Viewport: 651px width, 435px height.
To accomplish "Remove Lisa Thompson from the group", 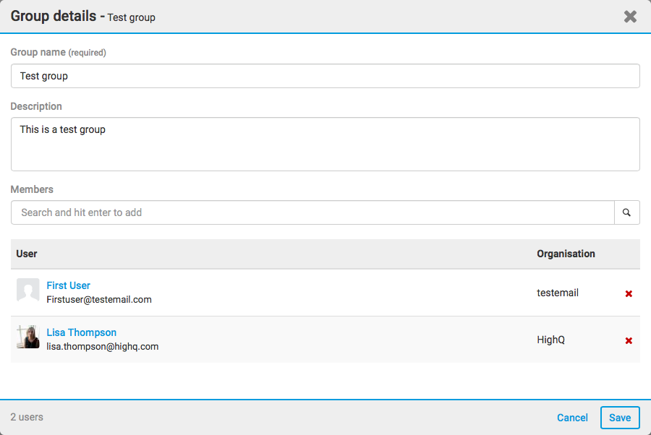I will click(x=629, y=340).
